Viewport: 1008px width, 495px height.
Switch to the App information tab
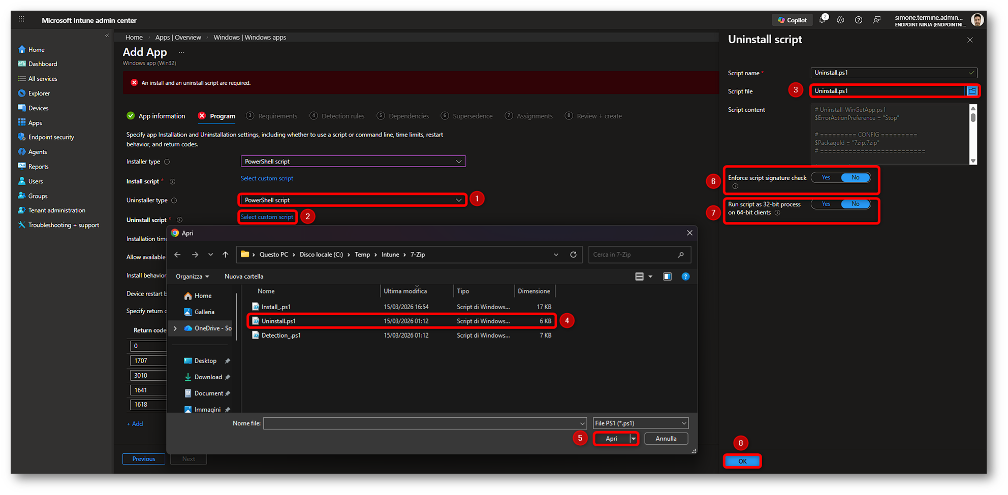pyautogui.click(x=161, y=116)
